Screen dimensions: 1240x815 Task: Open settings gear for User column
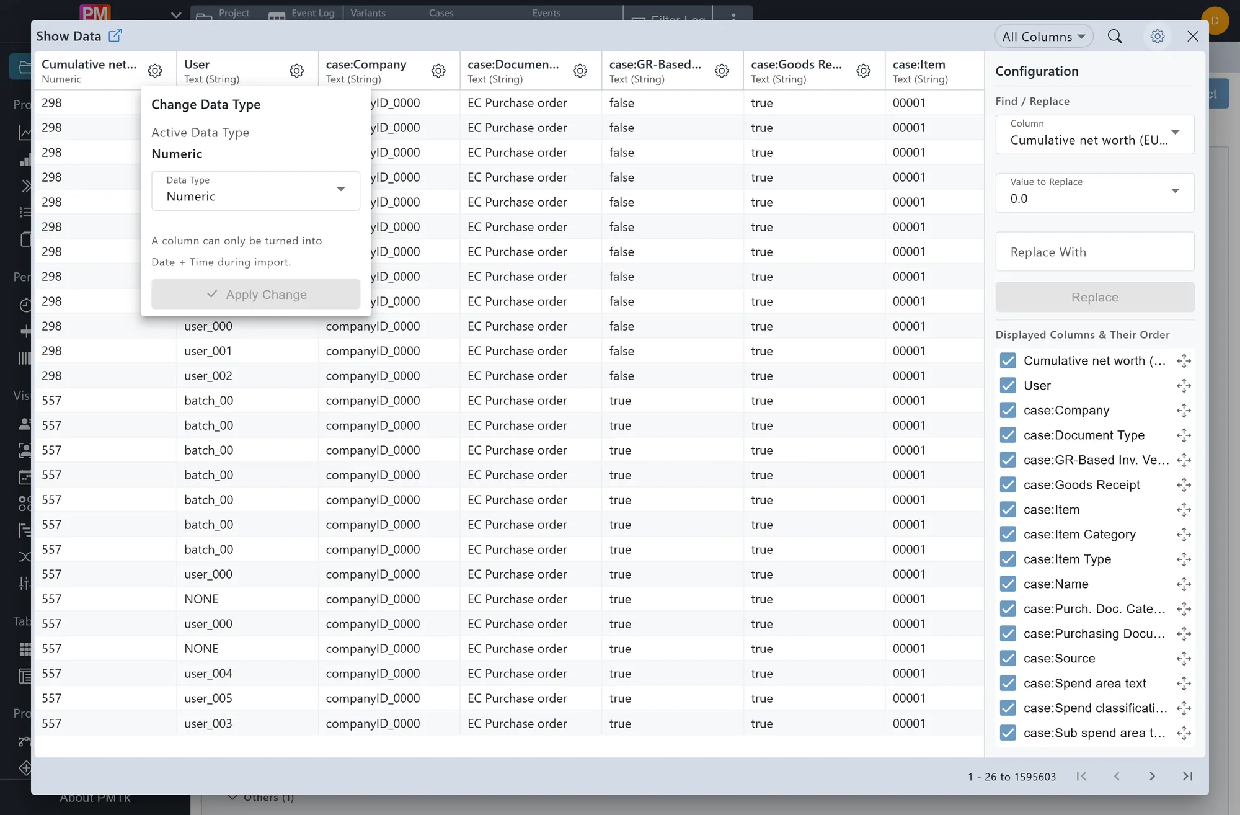(297, 71)
